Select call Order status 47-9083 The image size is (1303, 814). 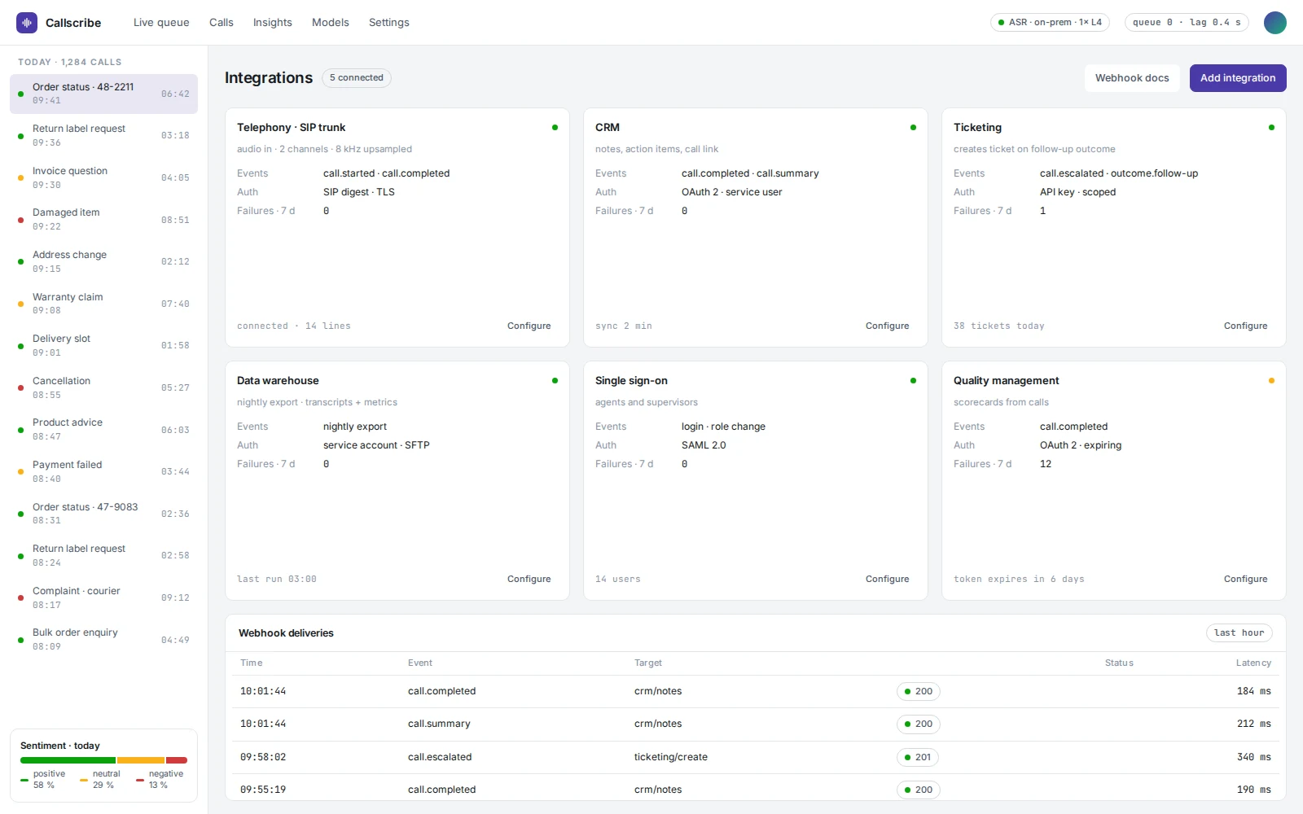click(103, 514)
